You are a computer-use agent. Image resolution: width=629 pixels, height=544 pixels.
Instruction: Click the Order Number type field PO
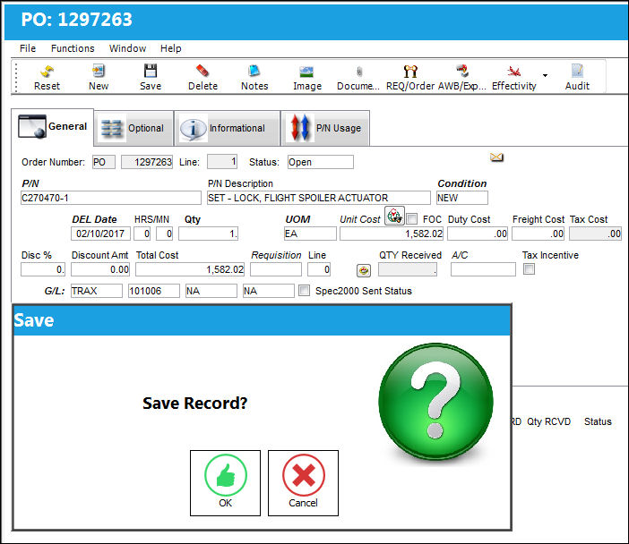(104, 162)
